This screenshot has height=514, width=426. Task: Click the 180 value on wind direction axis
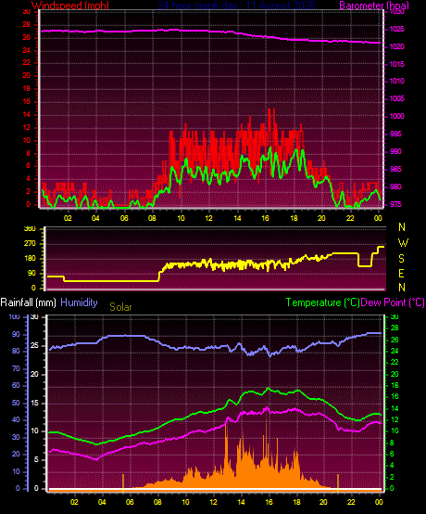click(x=31, y=259)
